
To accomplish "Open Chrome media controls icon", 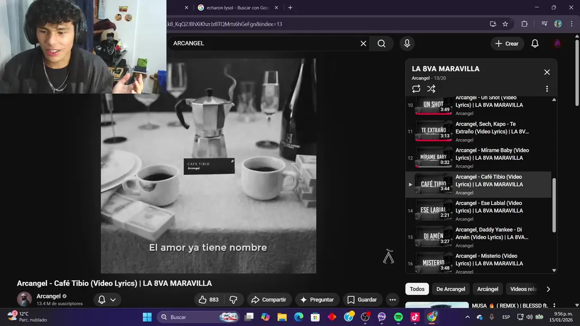I will [x=545, y=24].
